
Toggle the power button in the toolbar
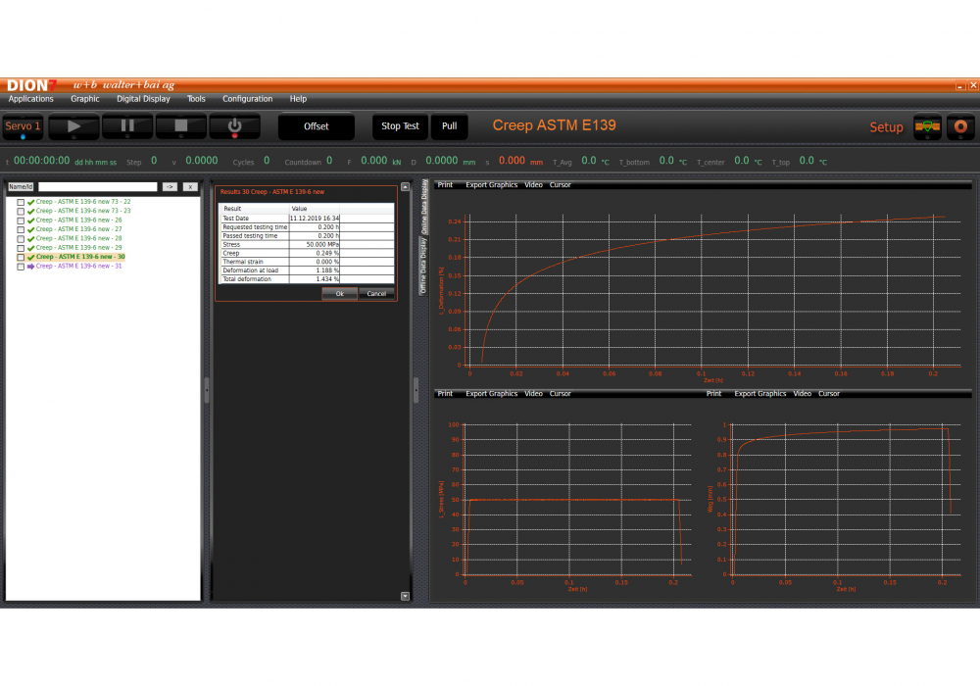click(234, 126)
